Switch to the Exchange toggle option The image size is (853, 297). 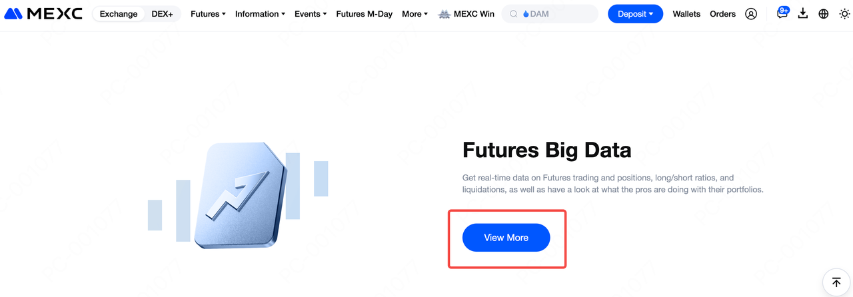(119, 14)
